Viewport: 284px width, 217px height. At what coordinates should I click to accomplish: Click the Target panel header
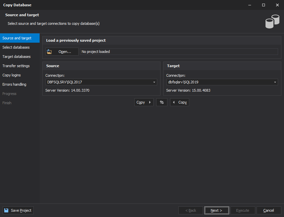click(x=222, y=66)
